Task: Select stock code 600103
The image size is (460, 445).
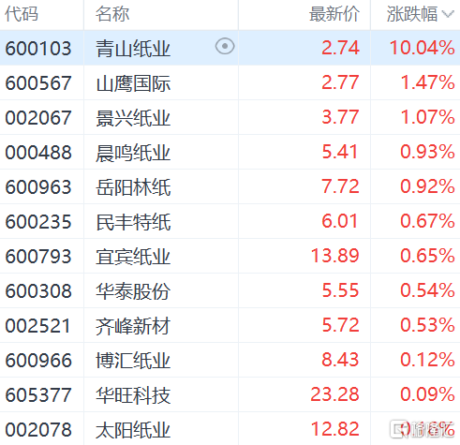Action: point(38,49)
